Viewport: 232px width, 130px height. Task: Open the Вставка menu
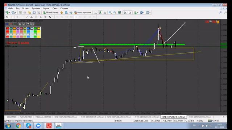[x=26, y=8]
